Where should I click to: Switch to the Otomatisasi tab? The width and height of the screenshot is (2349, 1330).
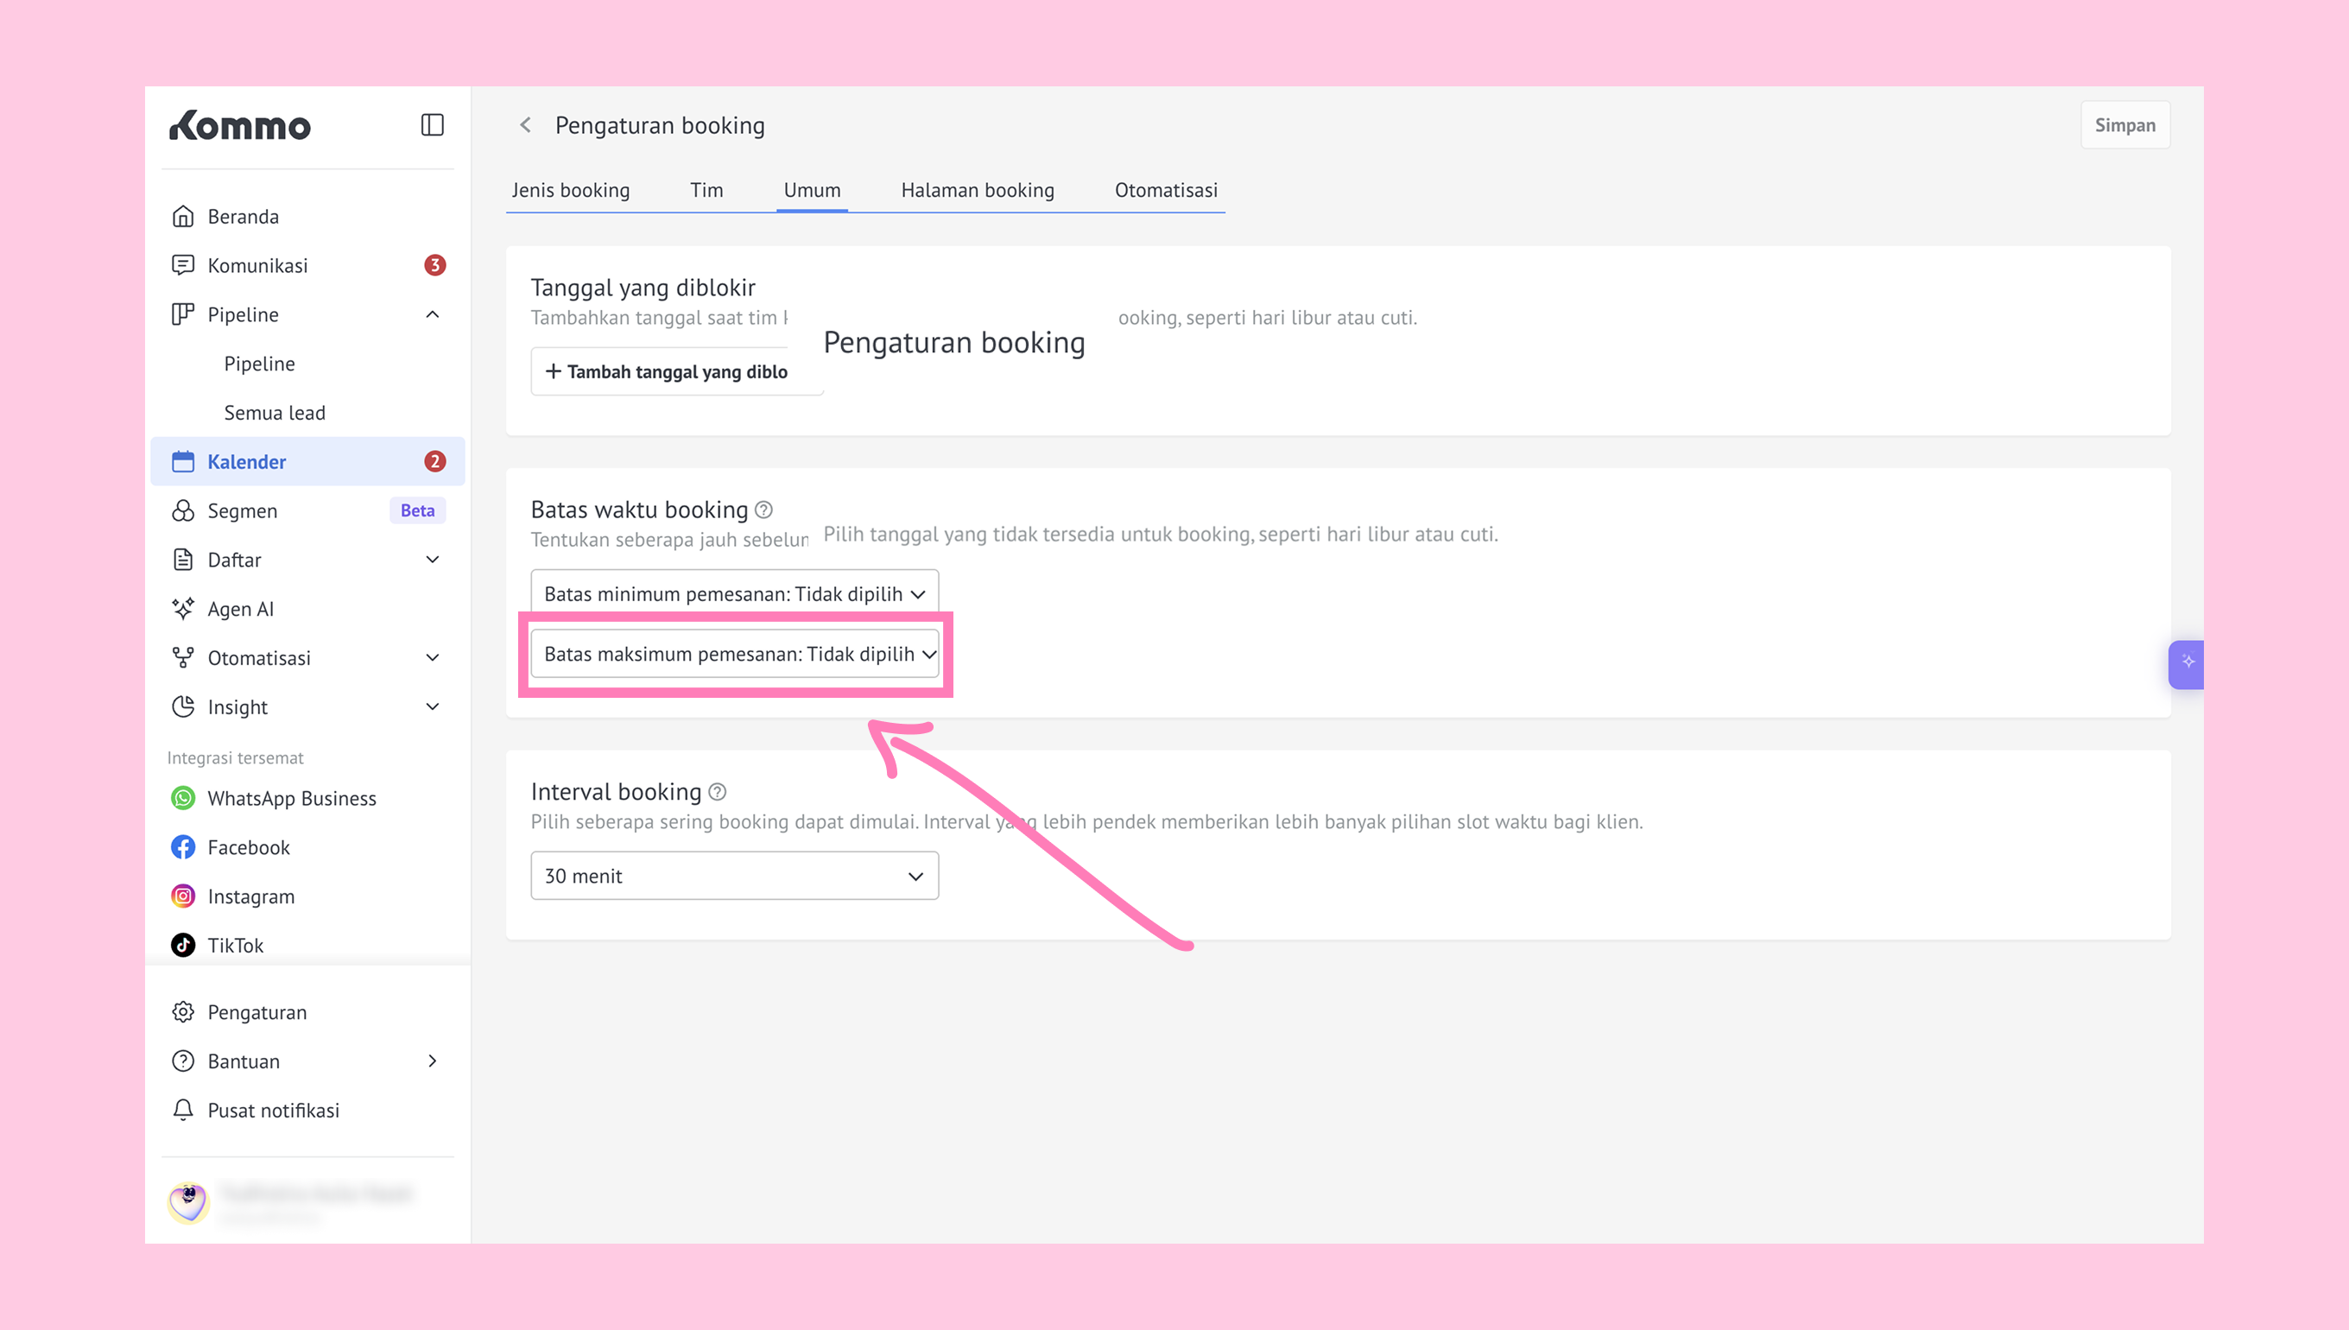(1166, 190)
